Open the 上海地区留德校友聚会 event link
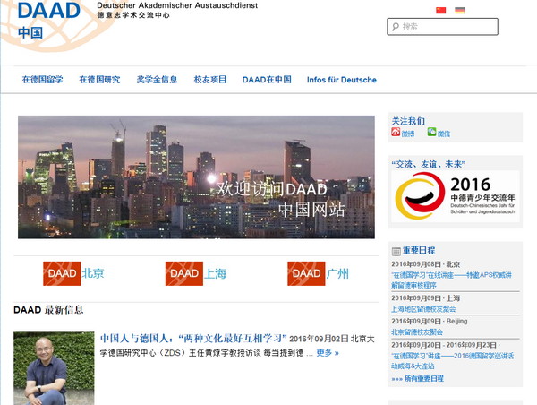 click(x=423, y=309)
